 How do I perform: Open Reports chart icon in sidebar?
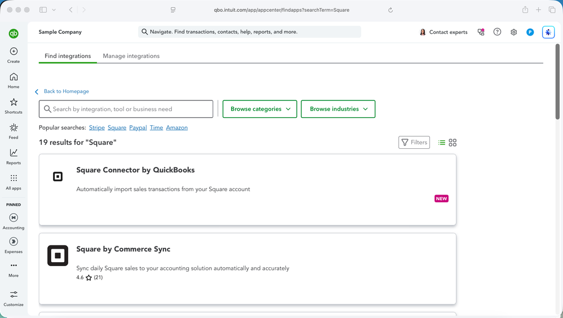14,153
